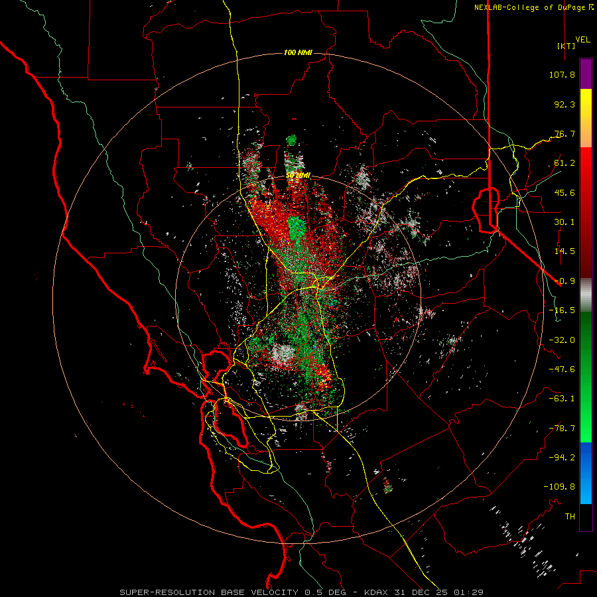Click the 30.1 velocity scale value
This screenshot has height=597, width=597.
pos(564,222)
